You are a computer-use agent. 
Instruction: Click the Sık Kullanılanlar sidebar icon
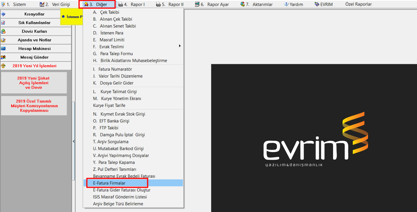point(3,23)
